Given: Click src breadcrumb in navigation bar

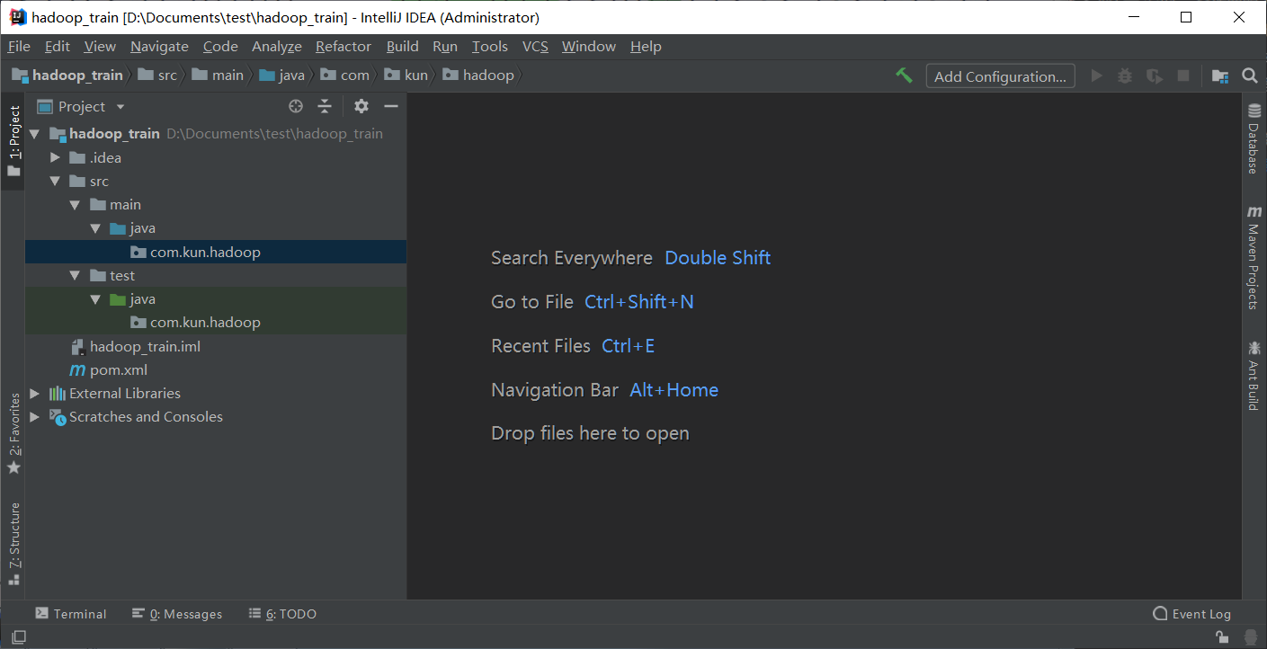Looking at the screenshot, I should click(158, 76).
